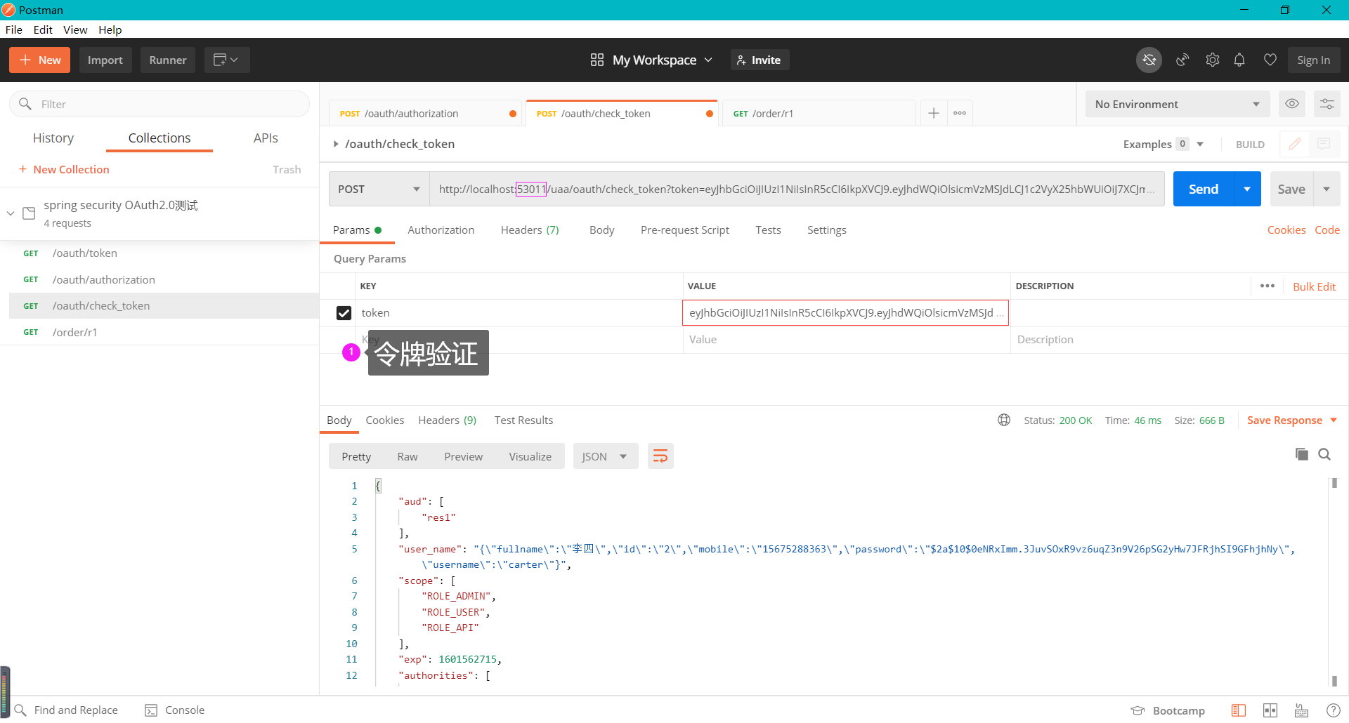Uncheck the token param checkbox

point(344,313)
